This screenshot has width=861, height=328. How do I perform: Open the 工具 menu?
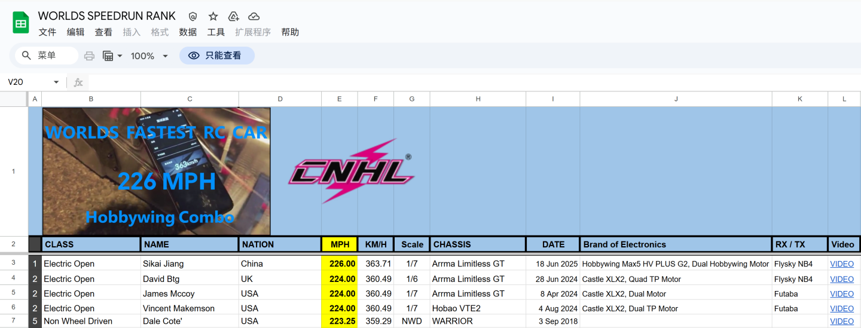[216, 32]
